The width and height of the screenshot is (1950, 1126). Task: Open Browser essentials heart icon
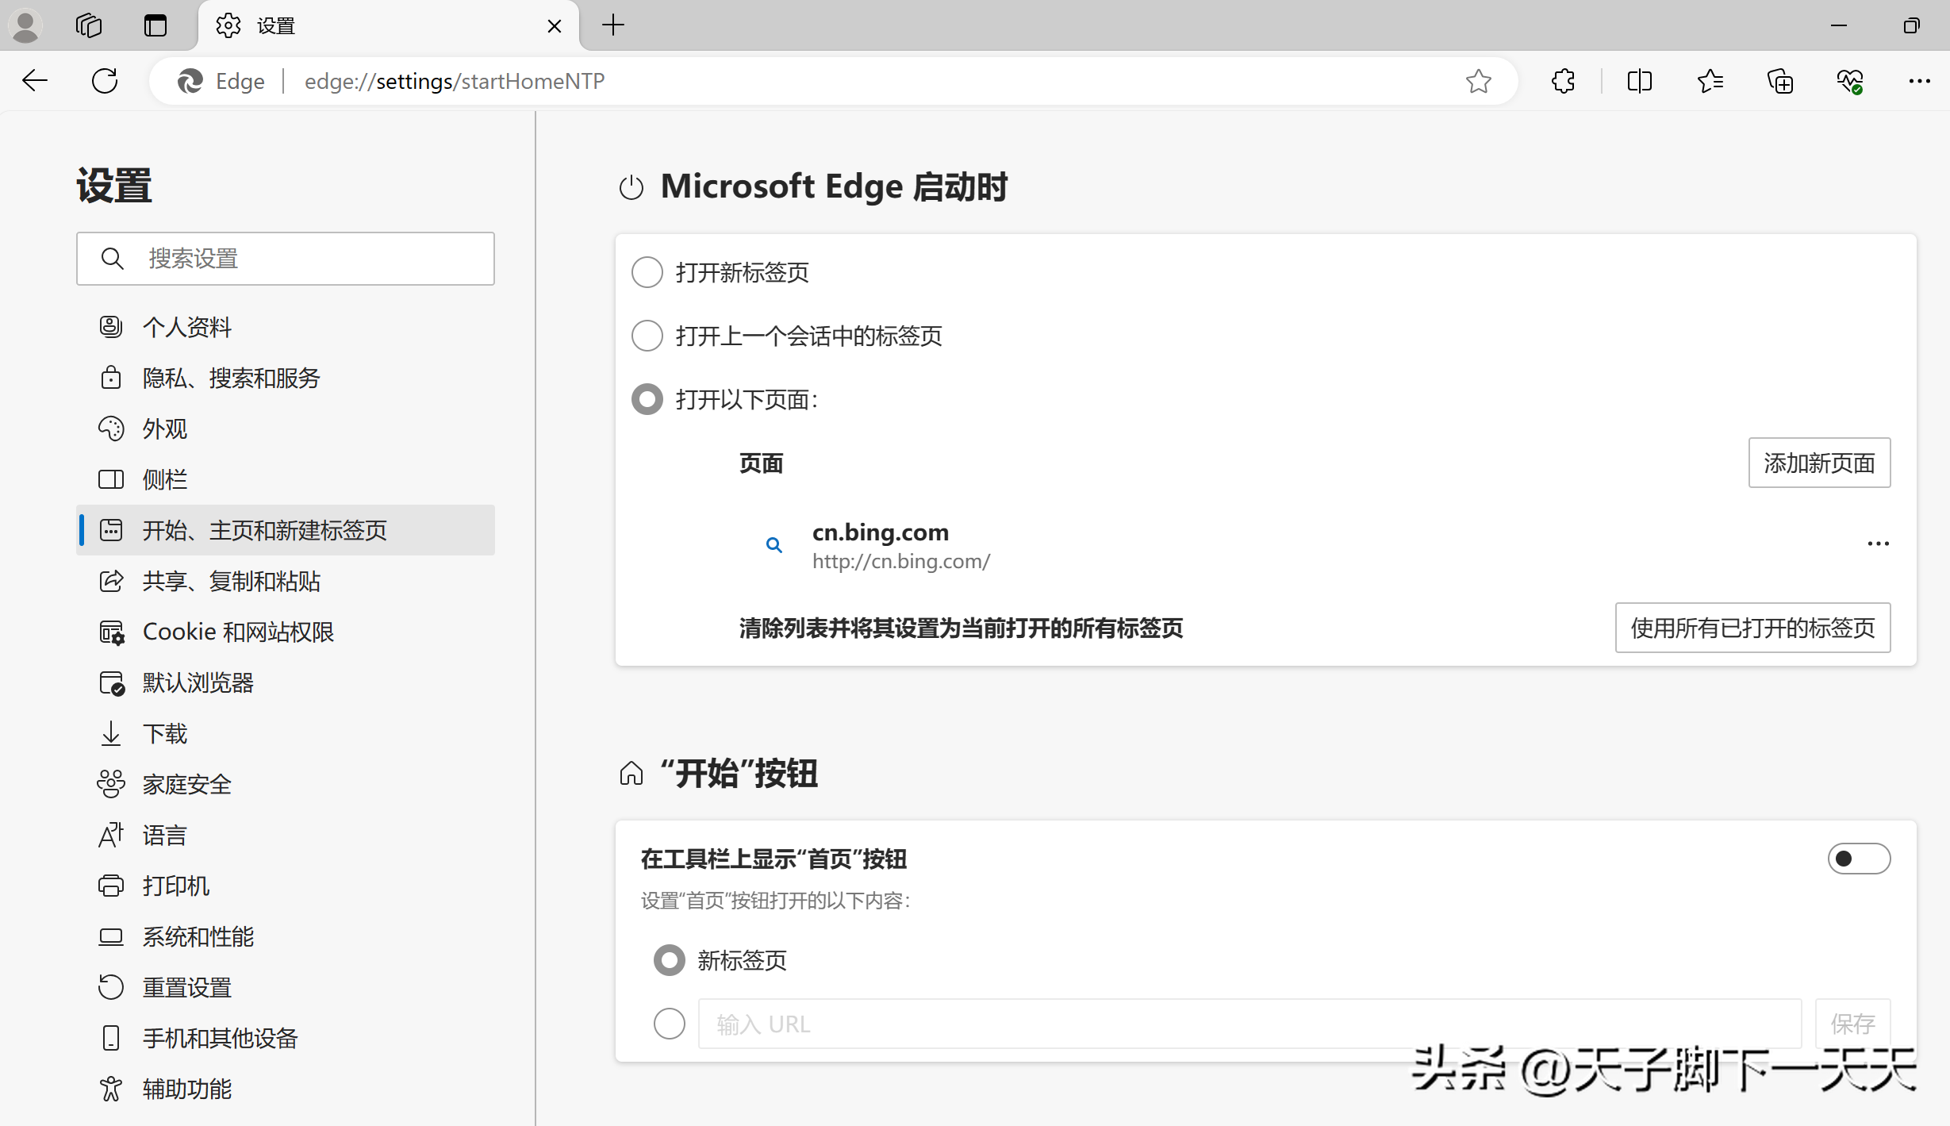coord(1849,81)
